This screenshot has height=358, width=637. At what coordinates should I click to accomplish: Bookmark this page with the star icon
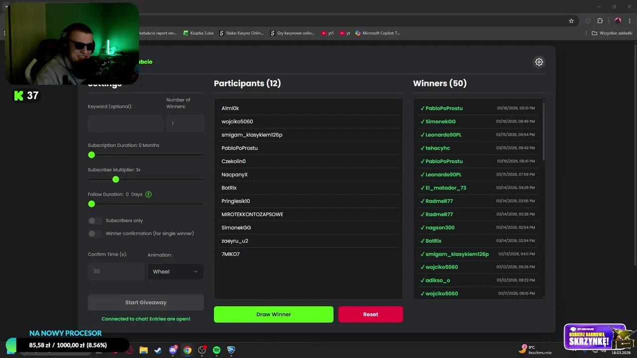click(x=571, y=21)
